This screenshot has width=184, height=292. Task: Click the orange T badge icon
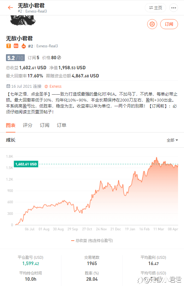(x=8, y=46)
